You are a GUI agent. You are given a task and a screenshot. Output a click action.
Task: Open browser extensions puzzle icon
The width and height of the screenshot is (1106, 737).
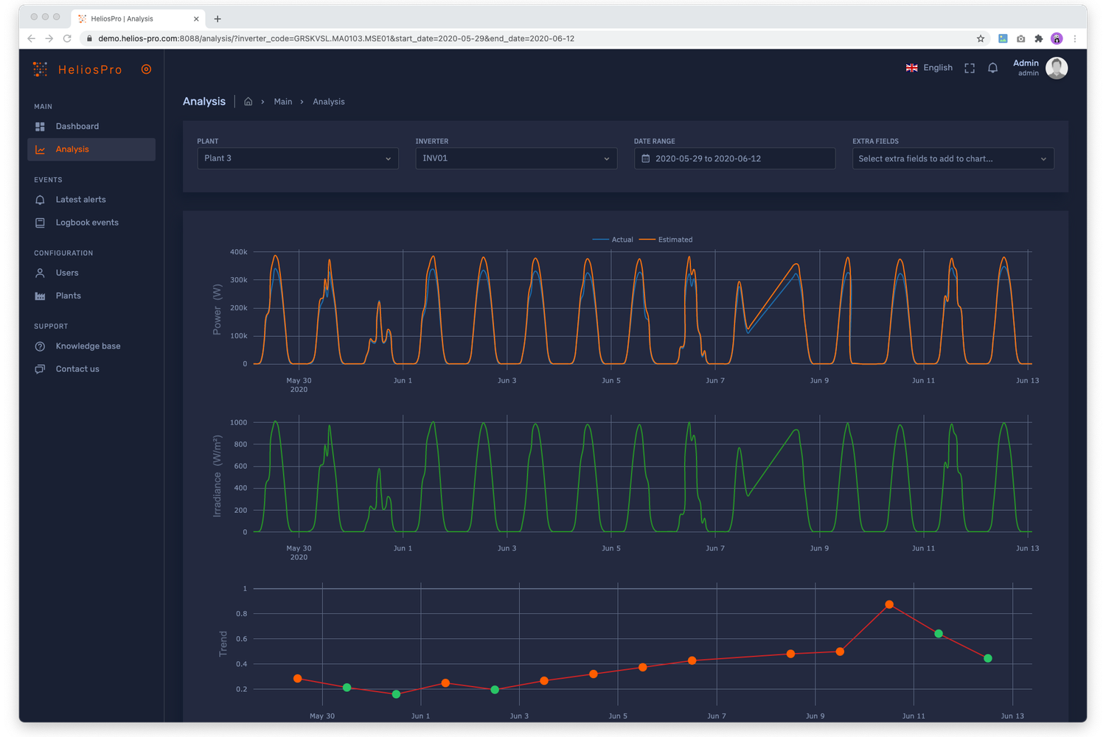(1039, 38)
